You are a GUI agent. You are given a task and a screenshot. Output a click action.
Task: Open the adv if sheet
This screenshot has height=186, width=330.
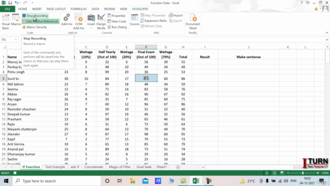click(x=75, y=167)
